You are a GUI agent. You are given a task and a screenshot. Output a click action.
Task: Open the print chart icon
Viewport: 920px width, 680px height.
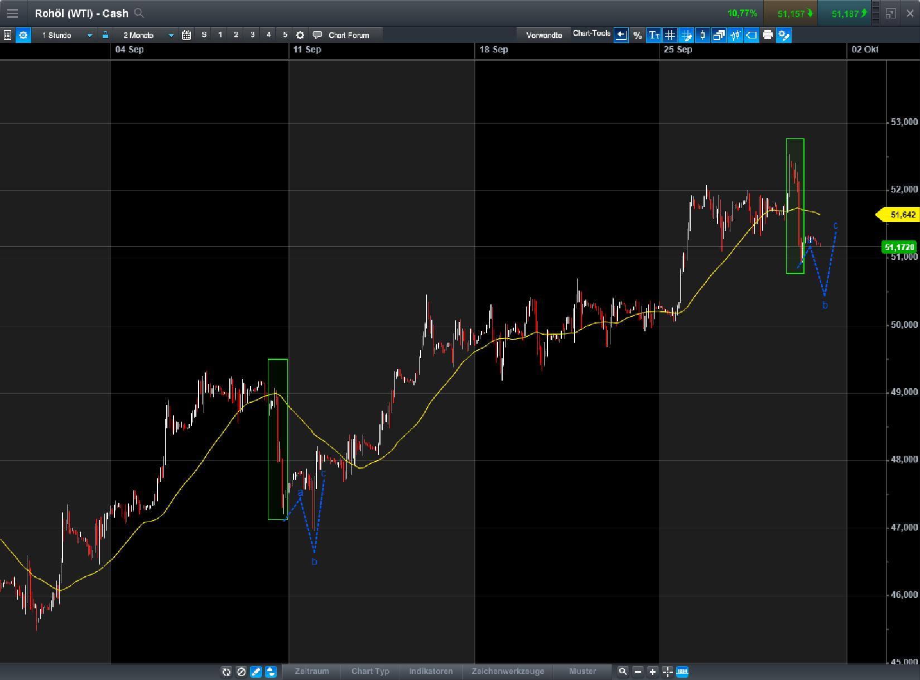coord(768,35)
